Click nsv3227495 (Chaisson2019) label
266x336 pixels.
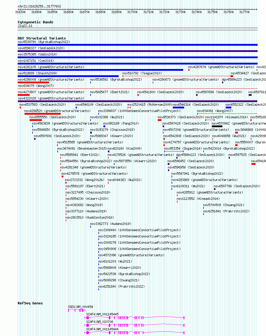[x=88, y=192]
